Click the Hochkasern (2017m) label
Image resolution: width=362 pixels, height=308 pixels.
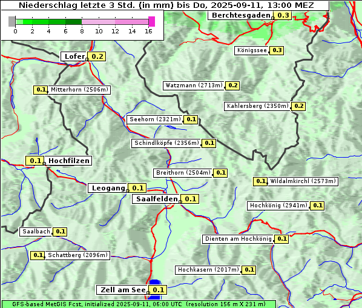(208, 270)
